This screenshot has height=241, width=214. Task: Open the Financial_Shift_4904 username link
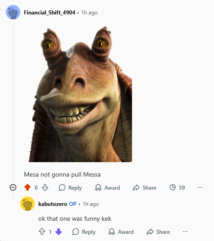coord(50,13)
